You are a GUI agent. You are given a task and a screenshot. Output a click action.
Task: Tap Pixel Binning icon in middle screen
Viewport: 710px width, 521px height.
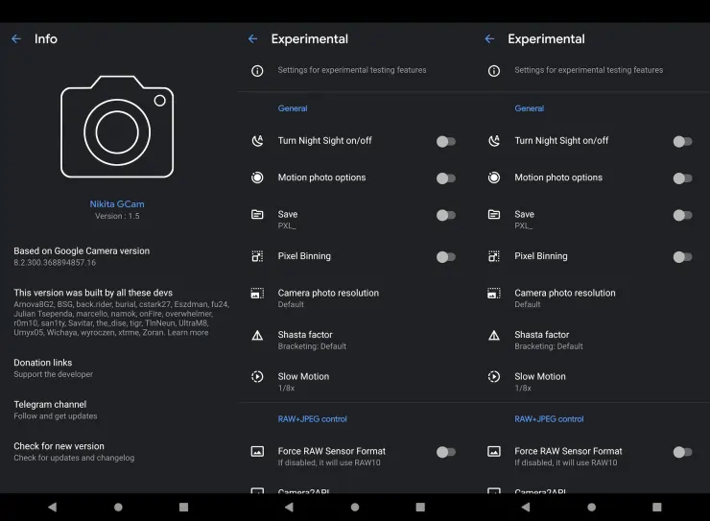point(257,256)
